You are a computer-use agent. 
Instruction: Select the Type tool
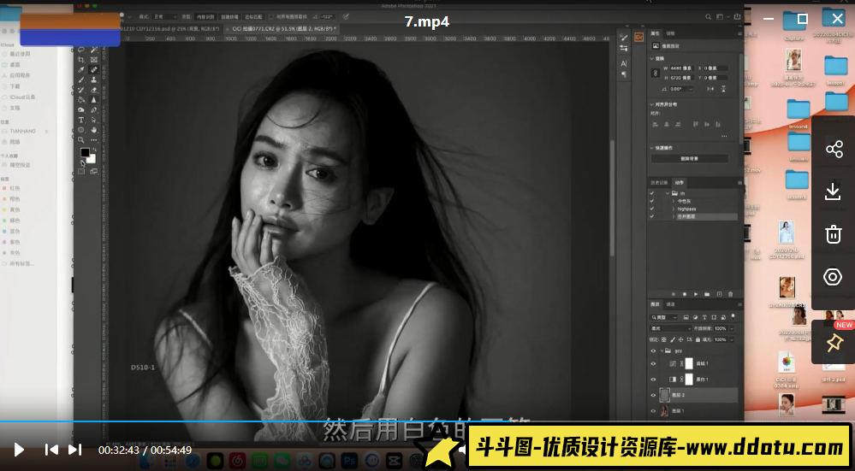click(80, 120)
